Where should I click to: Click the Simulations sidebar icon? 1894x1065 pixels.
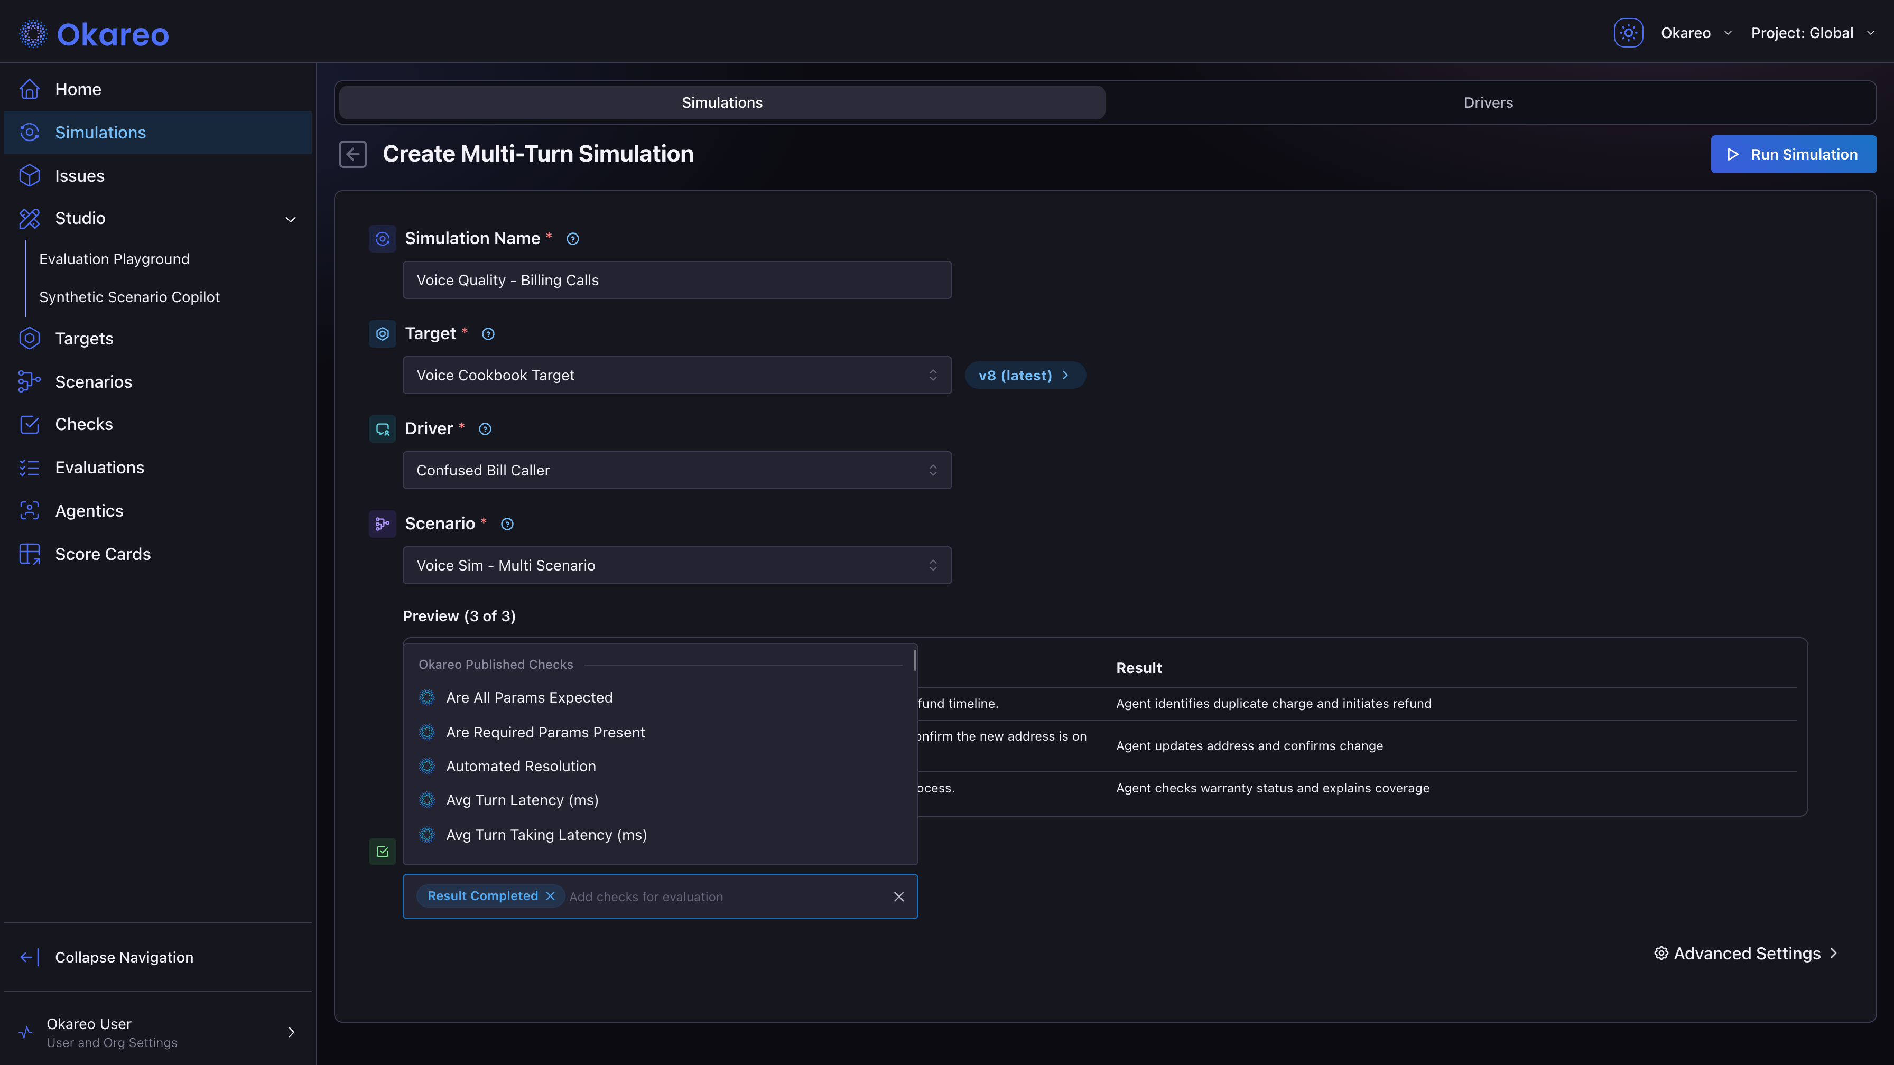point(30,132)
